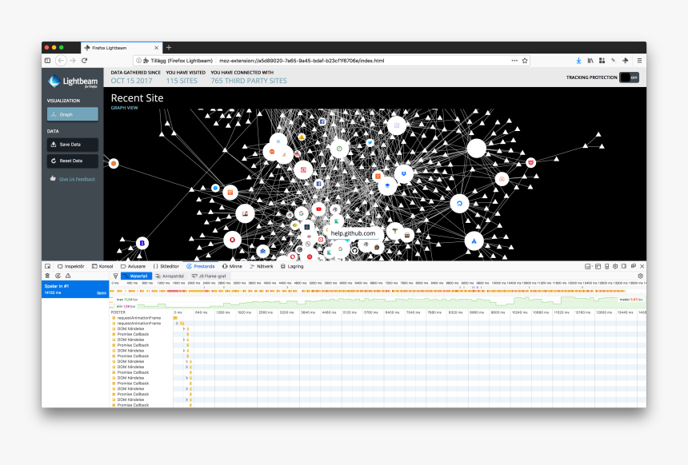Open the Firefox library icon
The width and height of the screenshot is (688, 465).
click(x=590, y=61)
